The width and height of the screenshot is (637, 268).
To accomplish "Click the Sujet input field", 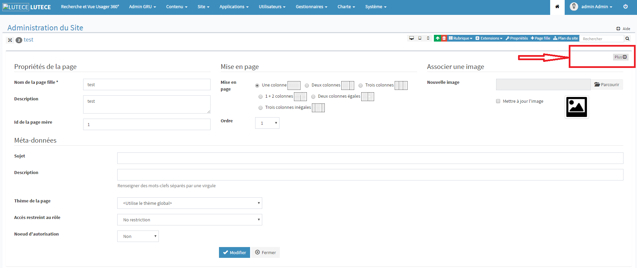I will [370, 158].
